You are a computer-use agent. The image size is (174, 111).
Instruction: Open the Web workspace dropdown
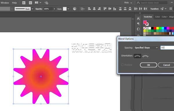128,3
